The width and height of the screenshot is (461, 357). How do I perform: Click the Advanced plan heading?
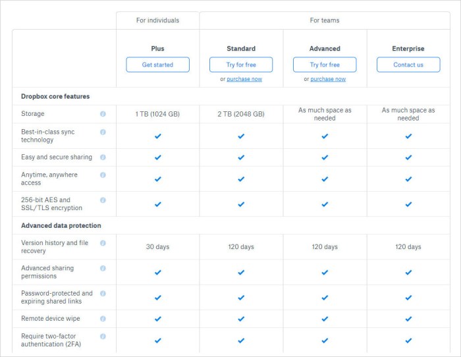pos(325,49)
